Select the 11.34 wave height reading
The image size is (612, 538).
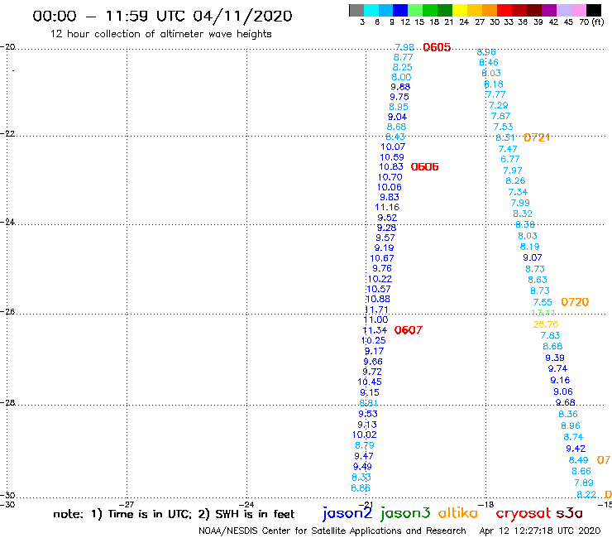coord(375,330)
